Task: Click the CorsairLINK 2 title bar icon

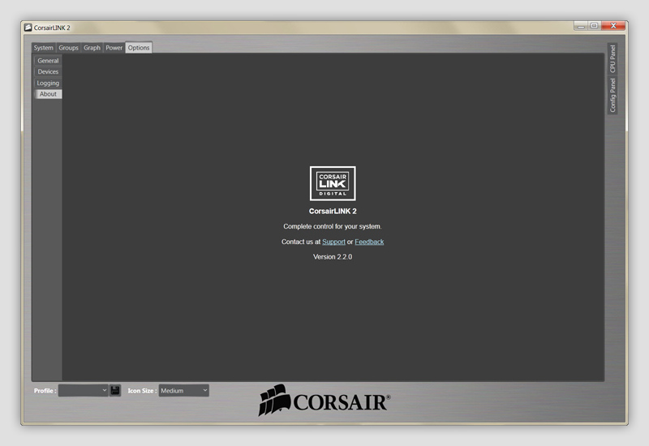Action: pos(28,28)
